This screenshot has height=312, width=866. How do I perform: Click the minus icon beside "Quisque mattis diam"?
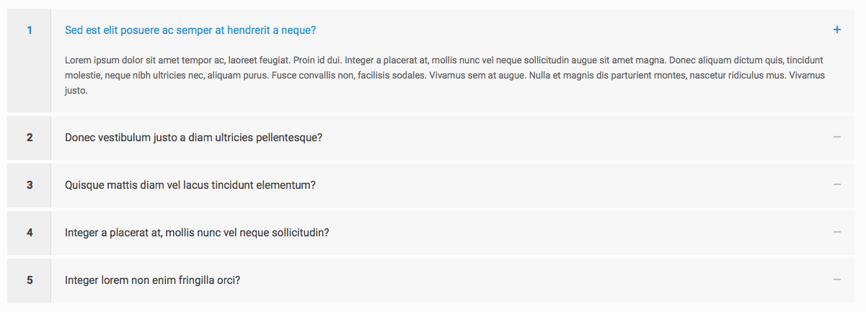(x=836, y=184)
